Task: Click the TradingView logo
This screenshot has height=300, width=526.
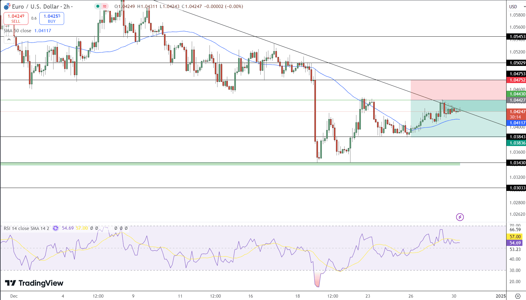Action: tap(34, 283)
